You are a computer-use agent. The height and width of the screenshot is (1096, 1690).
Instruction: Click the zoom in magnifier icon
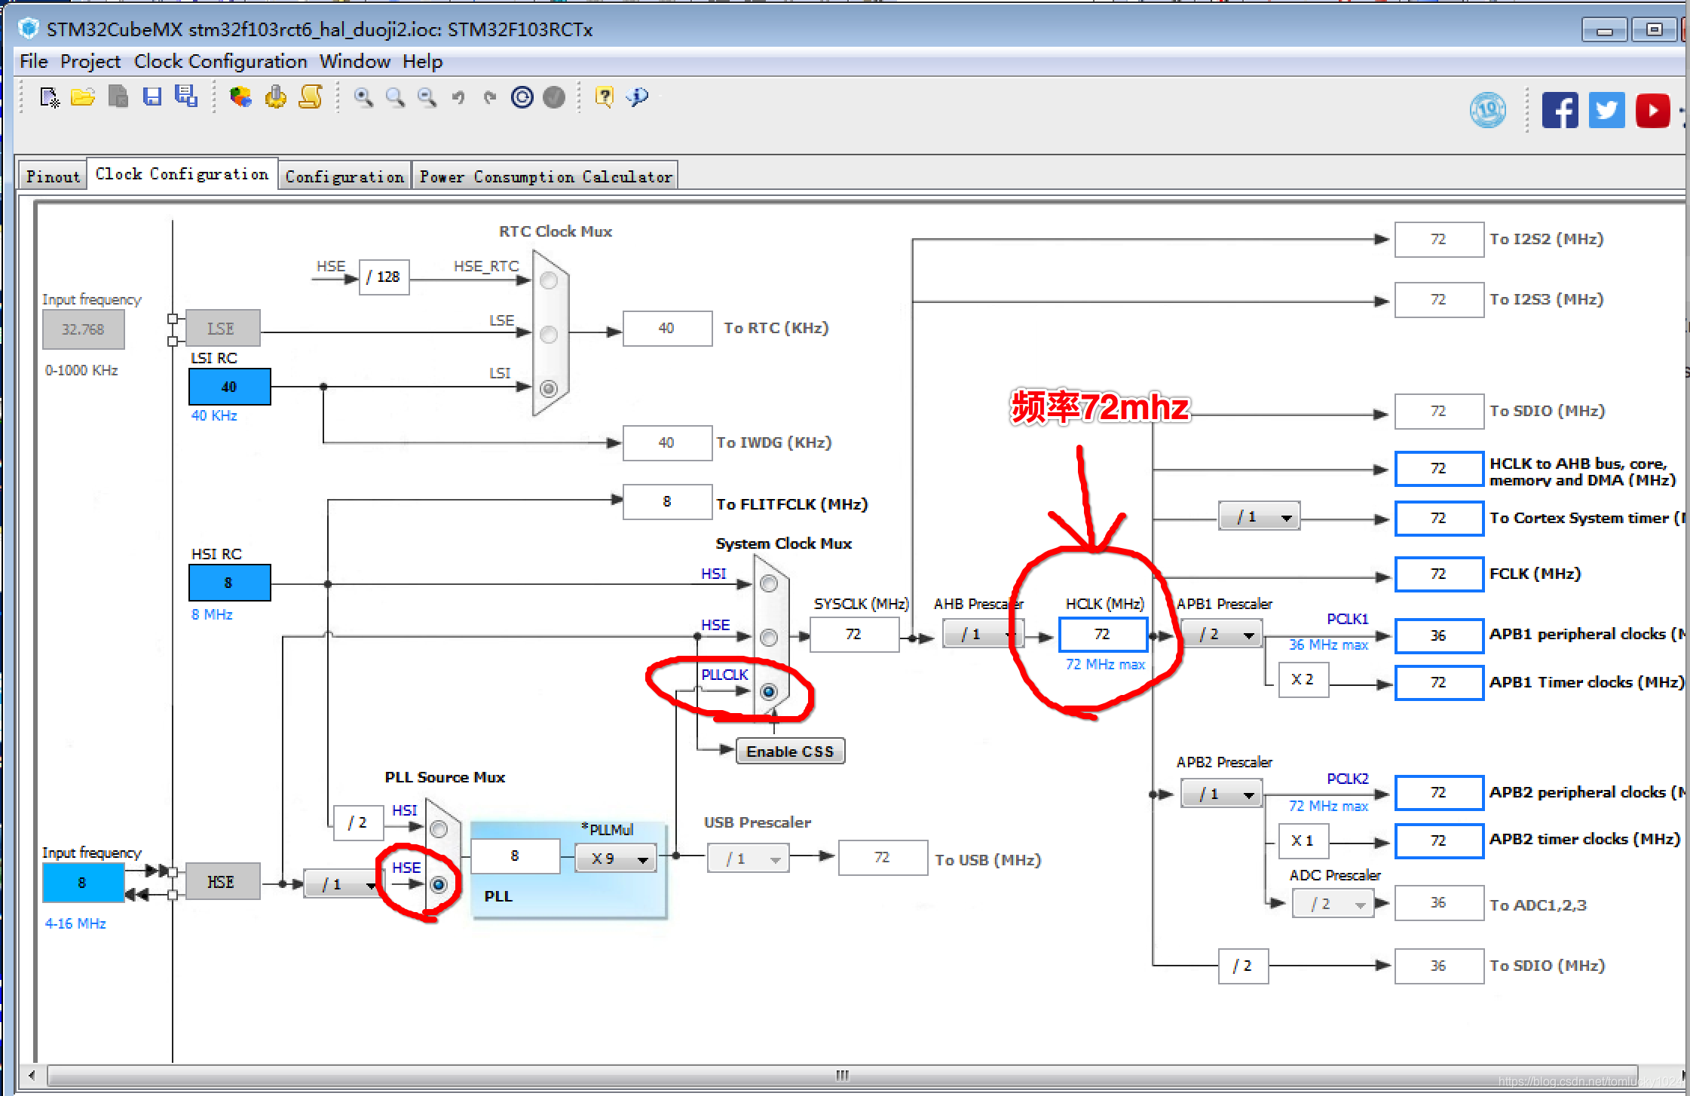[363, 97]
